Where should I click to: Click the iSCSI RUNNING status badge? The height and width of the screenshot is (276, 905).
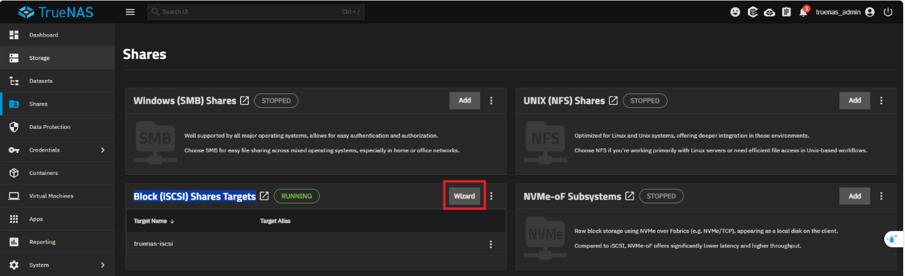296,196
